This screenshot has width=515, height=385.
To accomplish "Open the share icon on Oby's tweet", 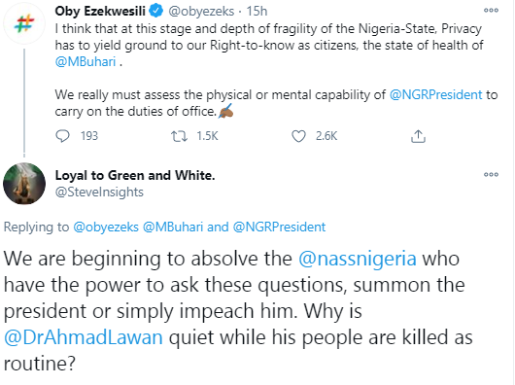I will click(x=418, y=136).
